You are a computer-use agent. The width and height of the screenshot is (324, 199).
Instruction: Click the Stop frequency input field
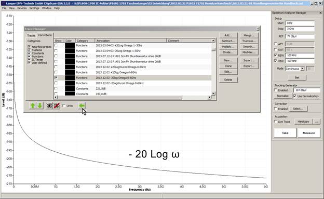(300, 29)
